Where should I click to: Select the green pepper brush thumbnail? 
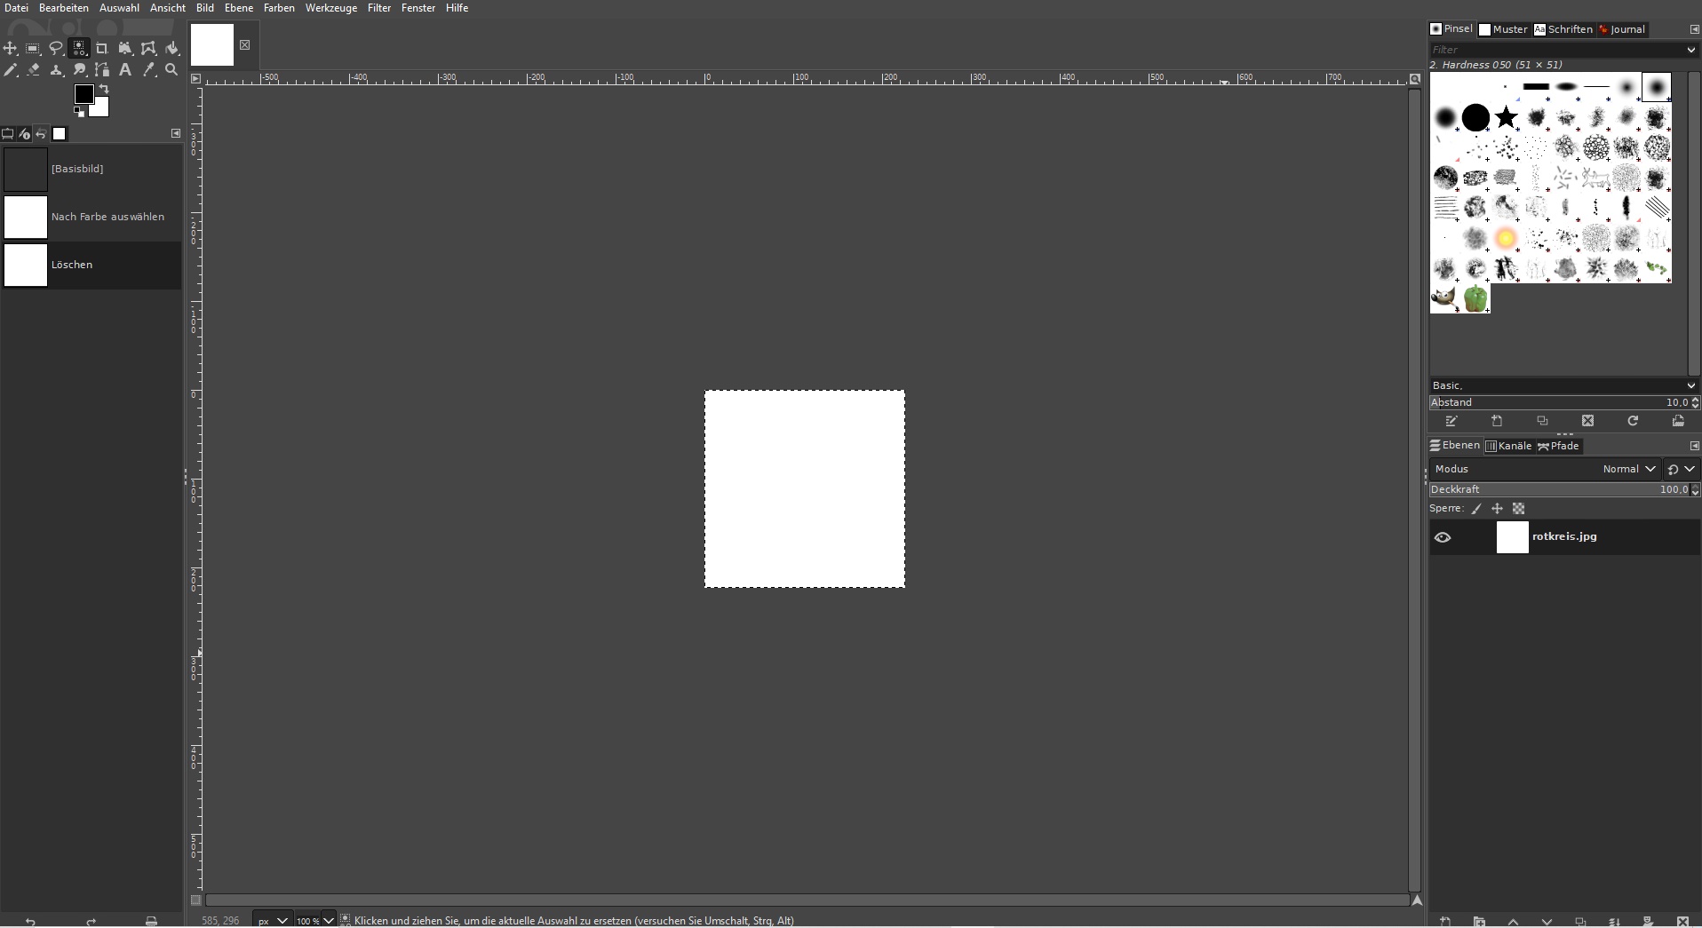pos(1475,299)
